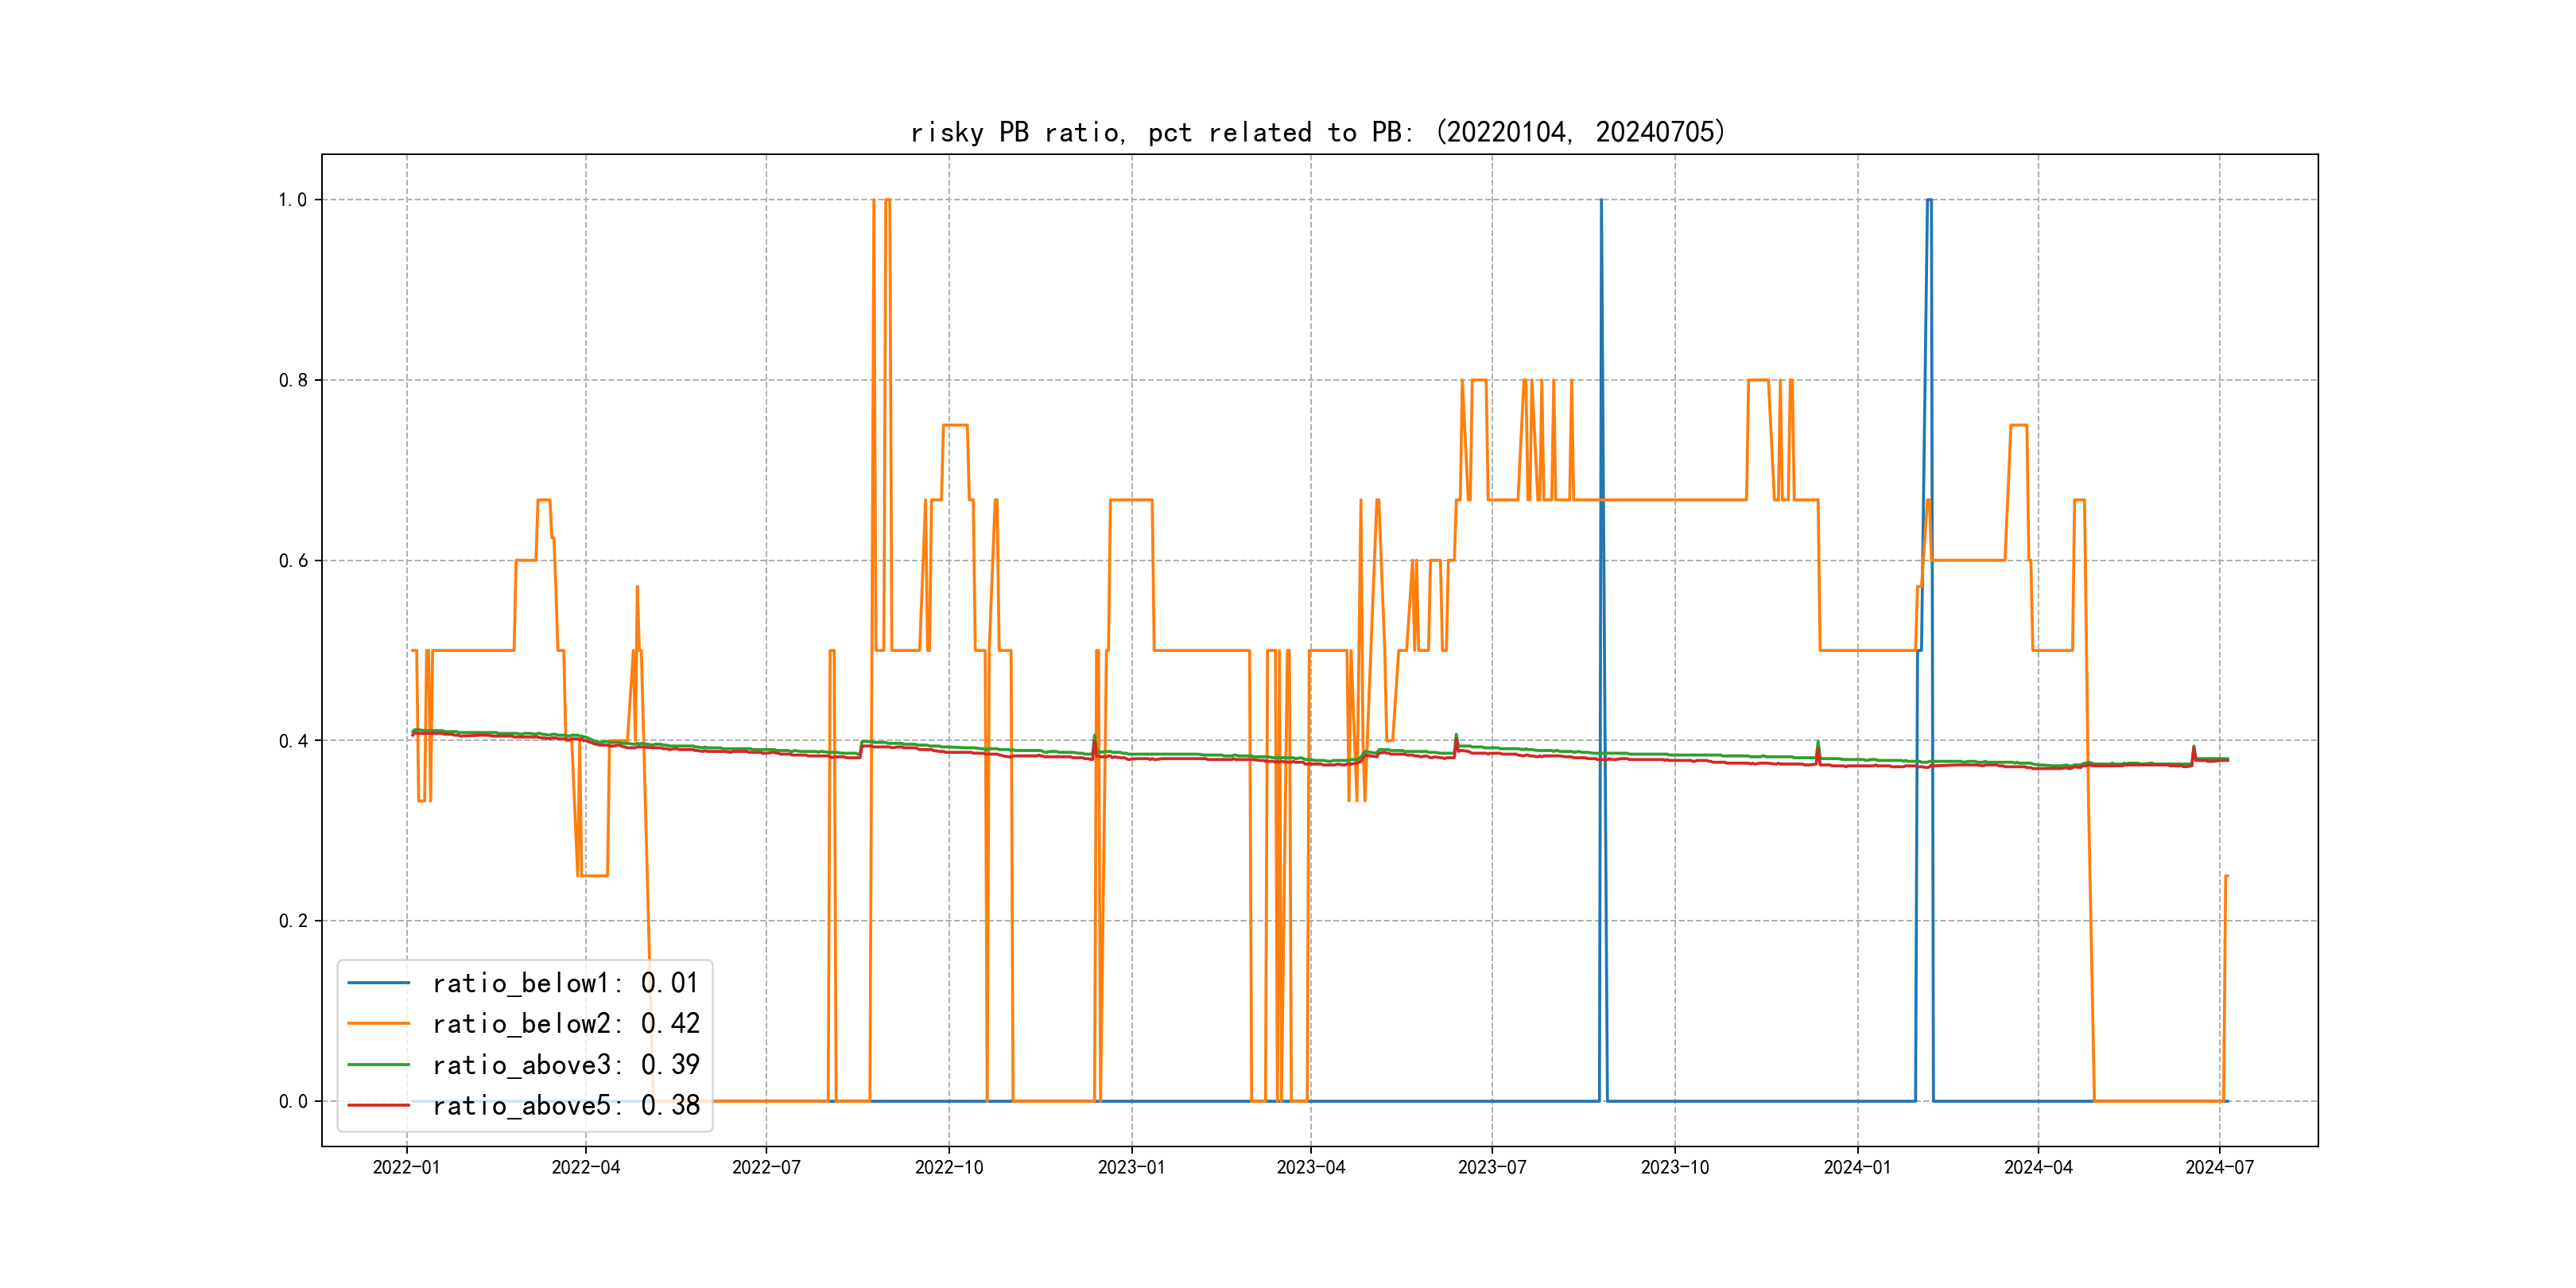Click the 0.8 y-axis tick label

point(292,380)
